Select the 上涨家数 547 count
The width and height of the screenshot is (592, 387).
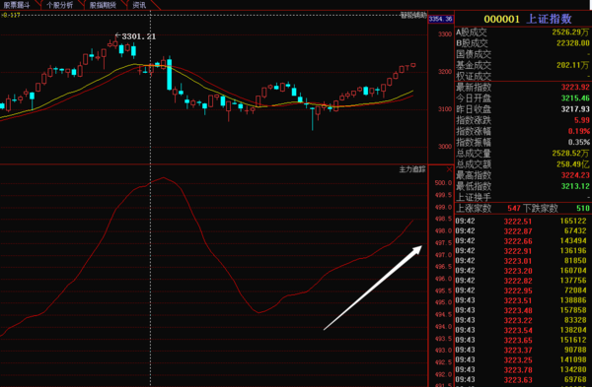click(x=514, y=208)
